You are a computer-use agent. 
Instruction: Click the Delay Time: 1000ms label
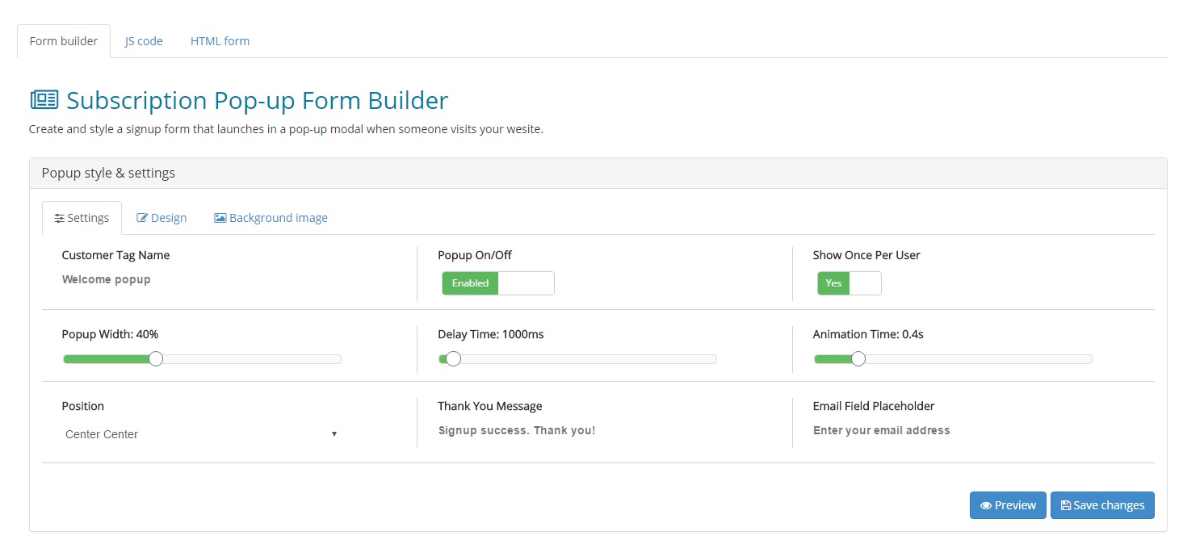pos(490,334)
